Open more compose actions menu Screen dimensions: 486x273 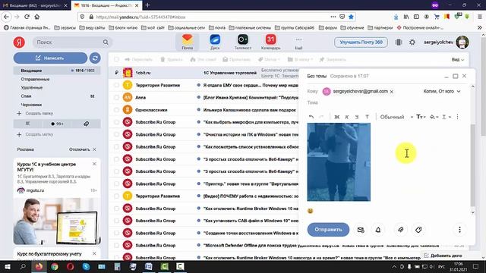click(459, 230)
